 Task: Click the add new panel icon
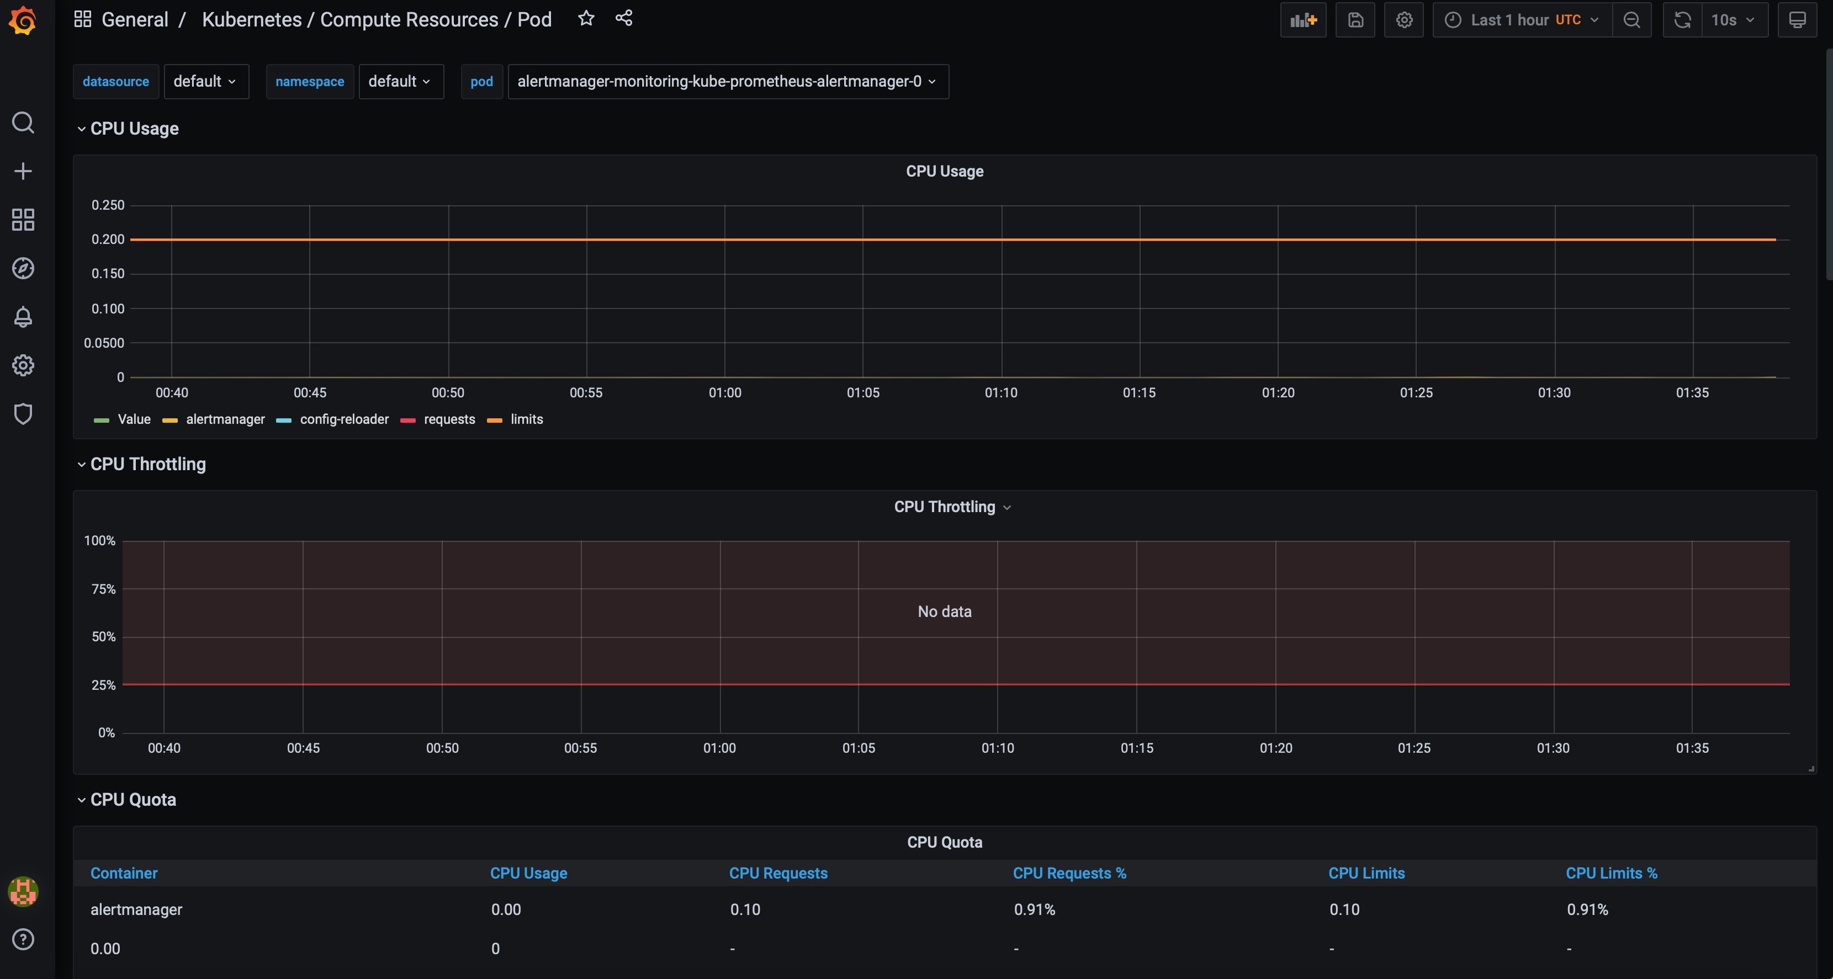(1303, 19)
